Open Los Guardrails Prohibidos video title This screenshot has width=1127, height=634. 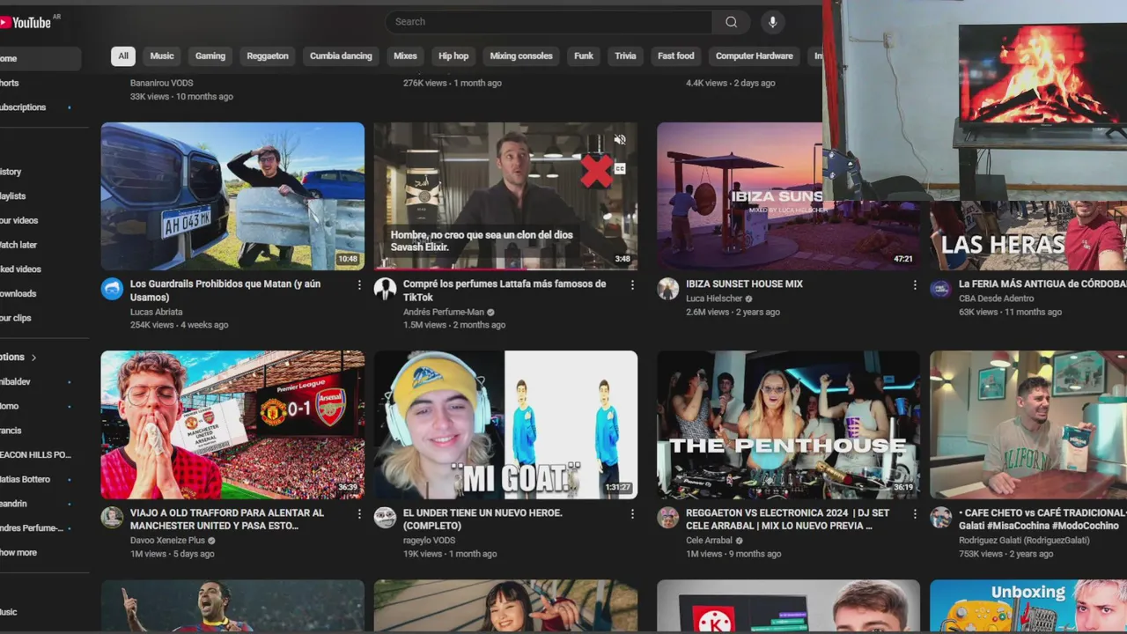pyautogui.click(x=225, y=291)
